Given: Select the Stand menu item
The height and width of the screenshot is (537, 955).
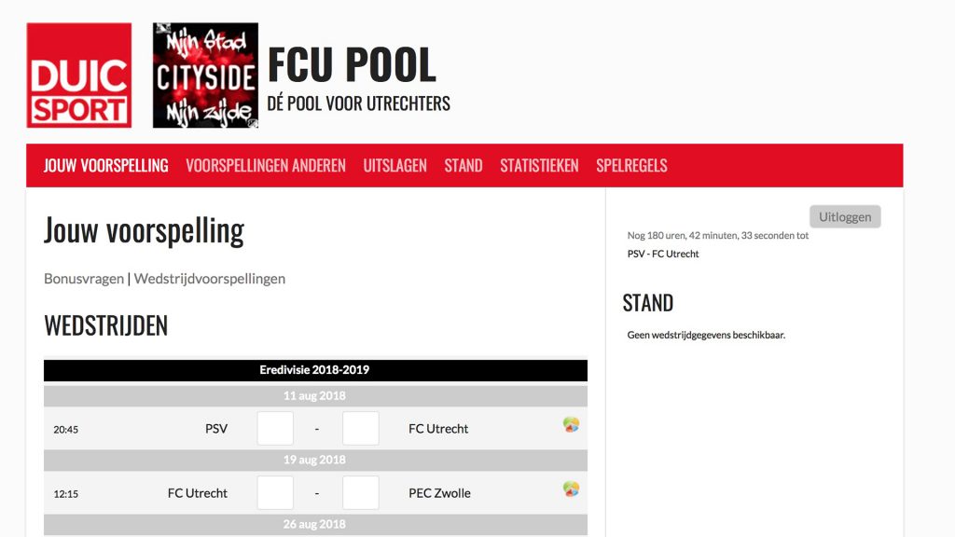Looking at the screenshot, I should [x=464, y=166].
